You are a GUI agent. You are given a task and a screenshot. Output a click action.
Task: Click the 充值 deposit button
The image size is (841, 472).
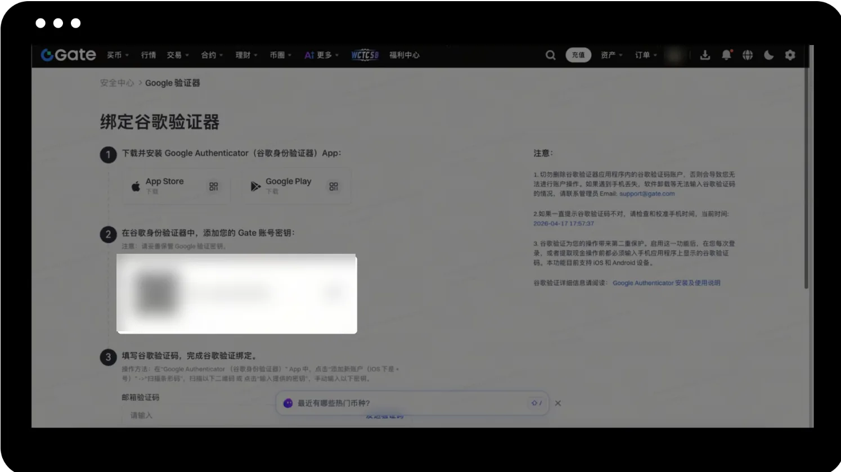(x=578, y=55)
